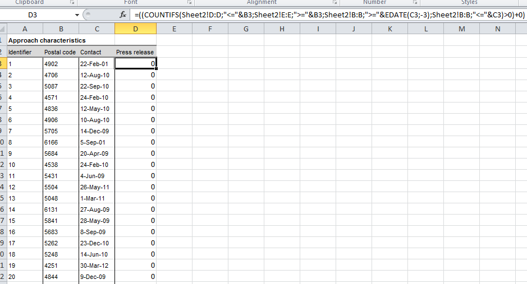Select postal code cell 6166
This screenshot has height=284, width=527.
click(61, 142)
